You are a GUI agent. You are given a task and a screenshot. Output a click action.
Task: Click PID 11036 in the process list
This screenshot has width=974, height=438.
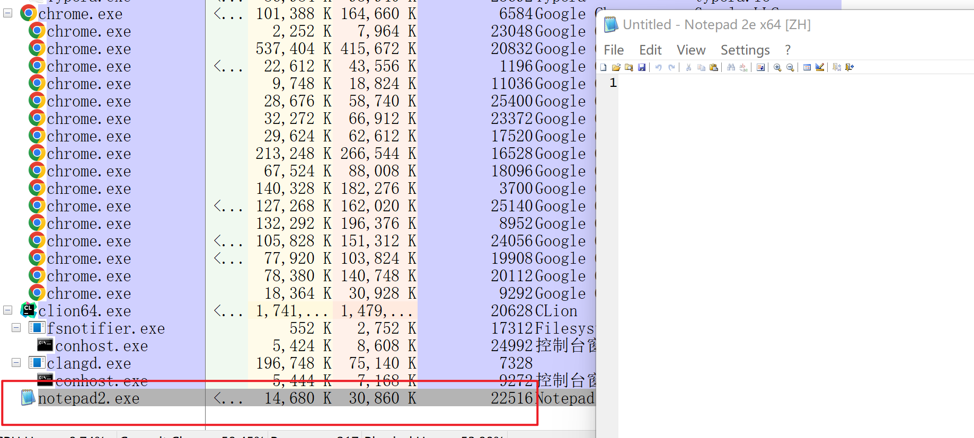pos(512,84)
